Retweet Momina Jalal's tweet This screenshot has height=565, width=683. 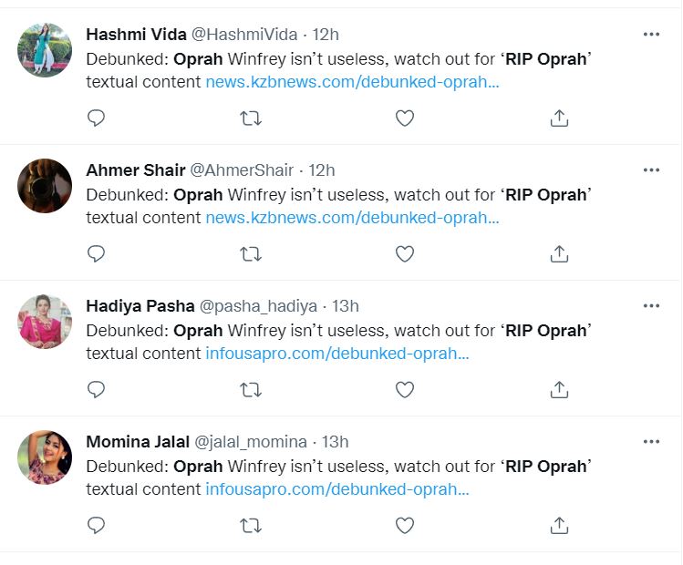[250, 525]
